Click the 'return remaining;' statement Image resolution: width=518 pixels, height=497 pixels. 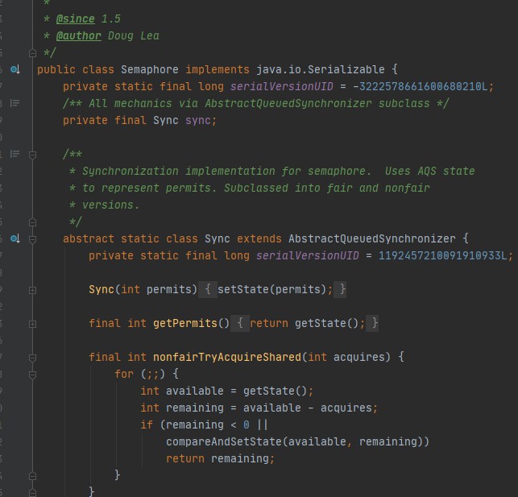(x=220, y=458)
